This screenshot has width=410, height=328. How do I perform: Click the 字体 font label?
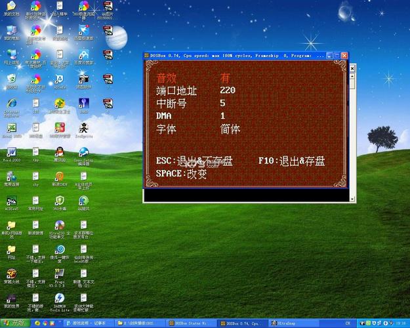point(167,129)
